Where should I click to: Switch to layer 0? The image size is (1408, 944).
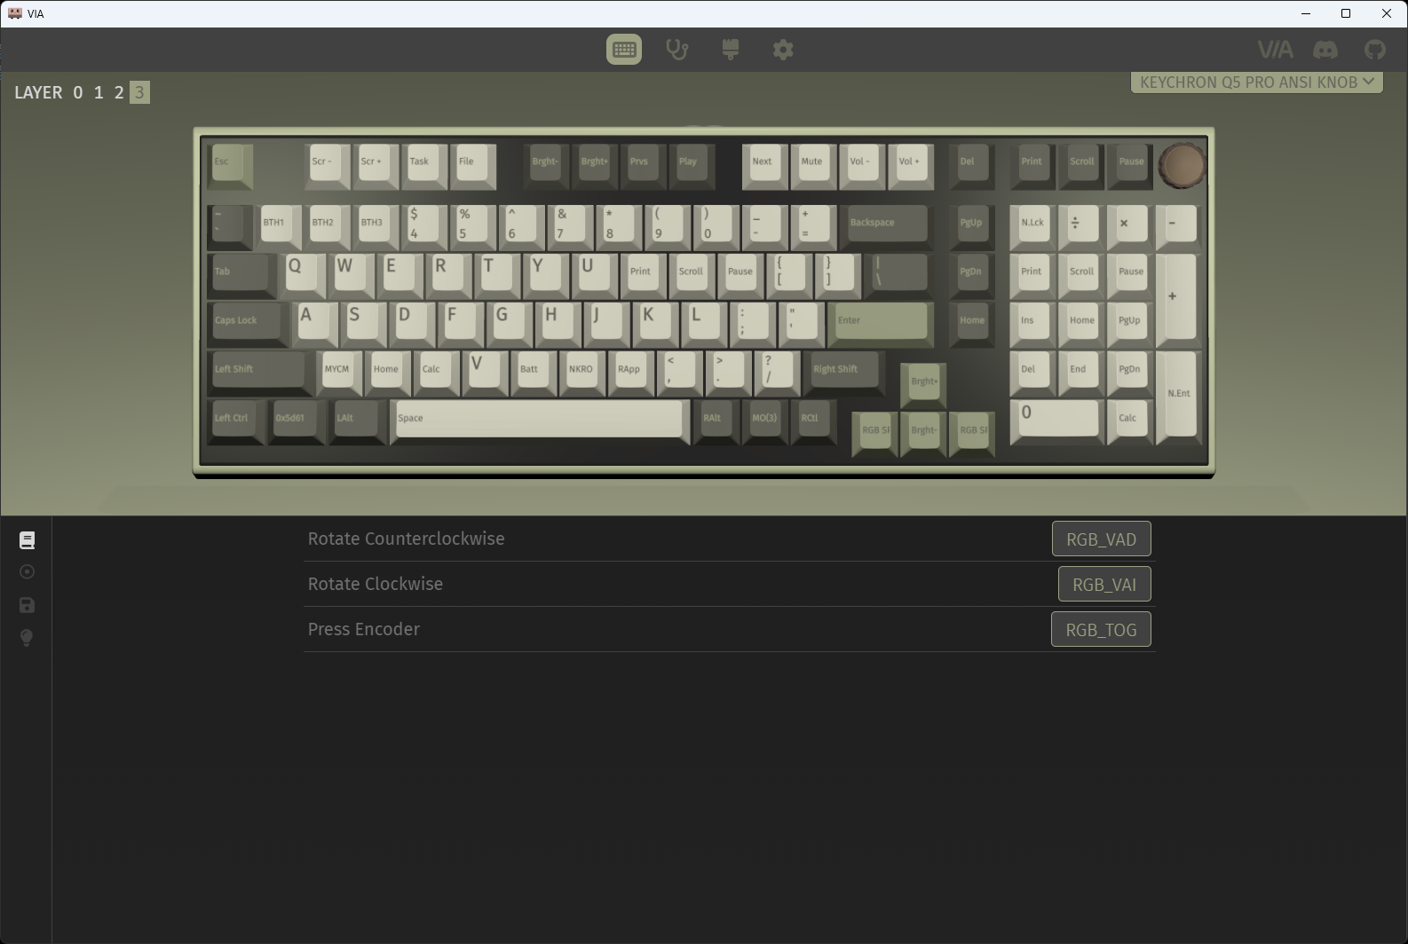[78, 92]
